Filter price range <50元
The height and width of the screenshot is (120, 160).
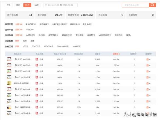25,46
